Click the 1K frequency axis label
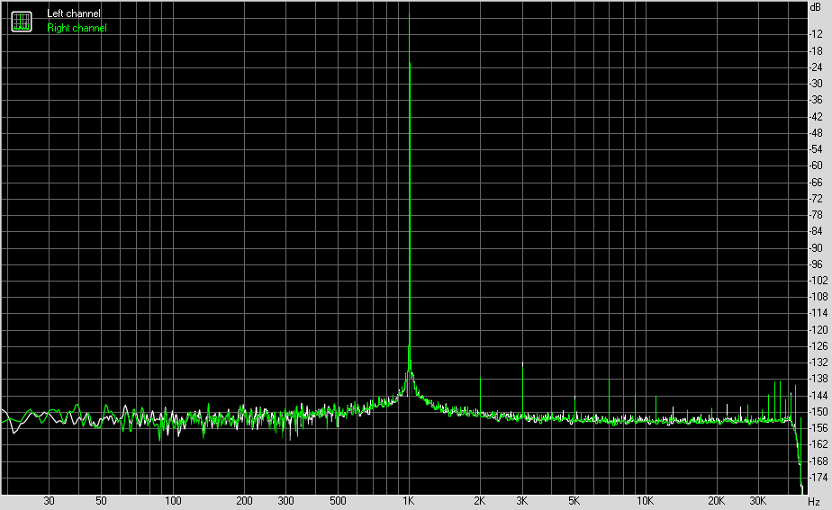Image resolution: width=832 pixels, height=510 pixels. 408,500
